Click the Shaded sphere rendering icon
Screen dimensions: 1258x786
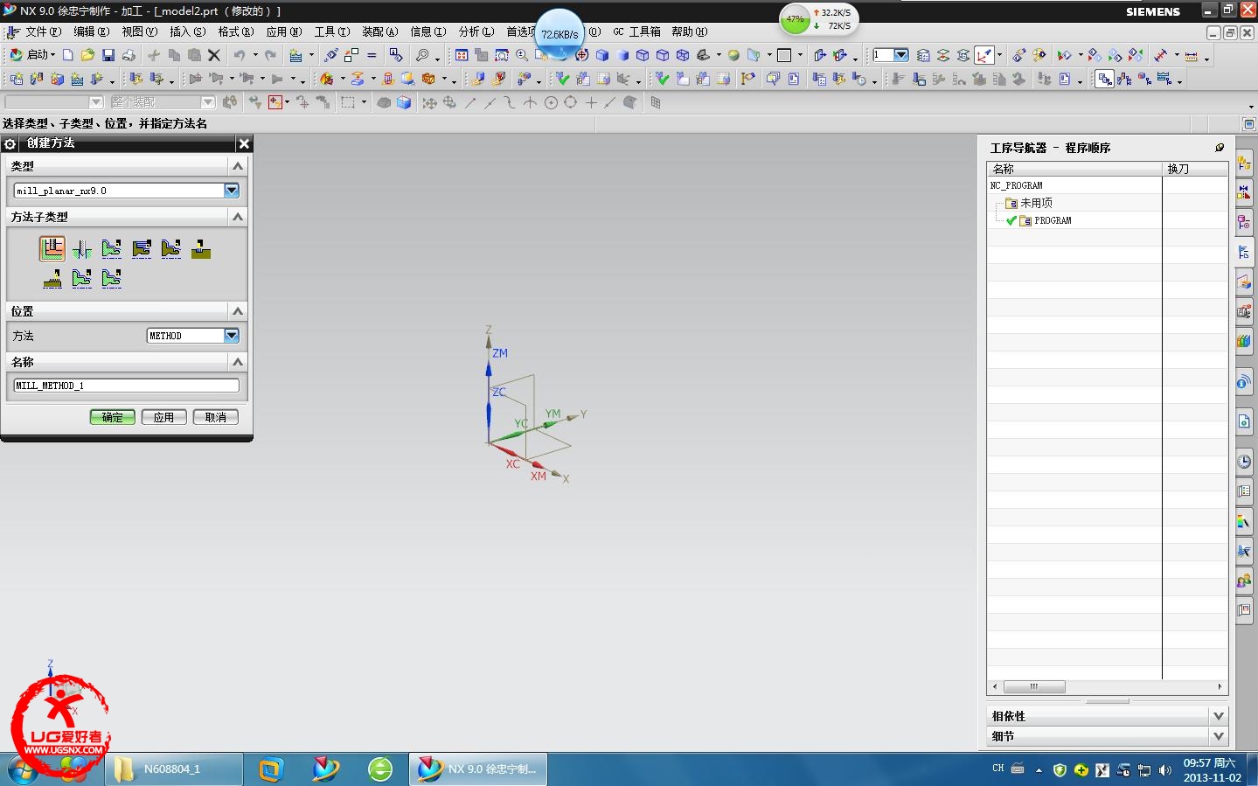click(x=733, y=55)
